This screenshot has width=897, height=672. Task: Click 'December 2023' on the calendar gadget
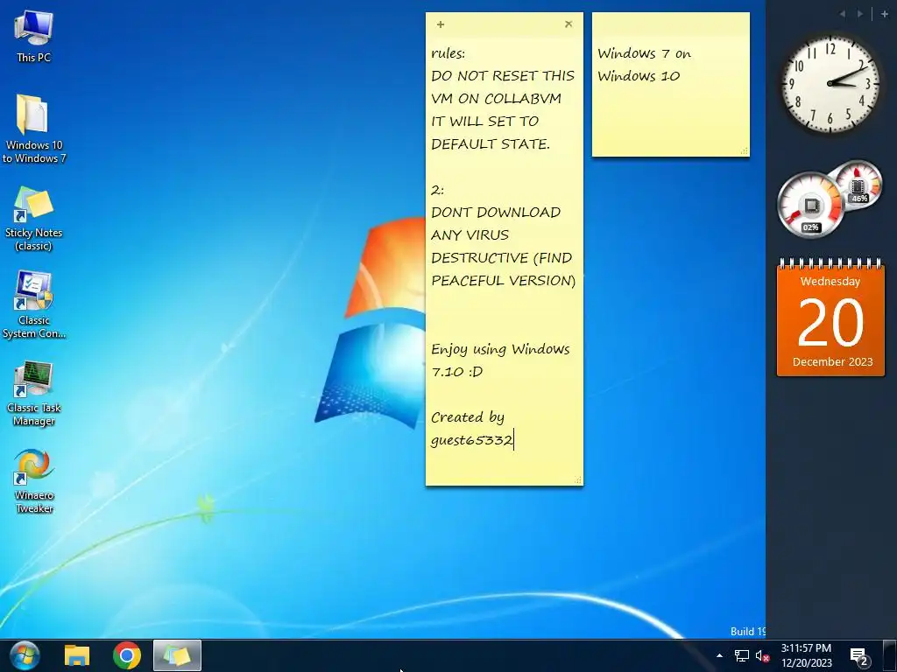pyautogui.click(x=832, y=361)
